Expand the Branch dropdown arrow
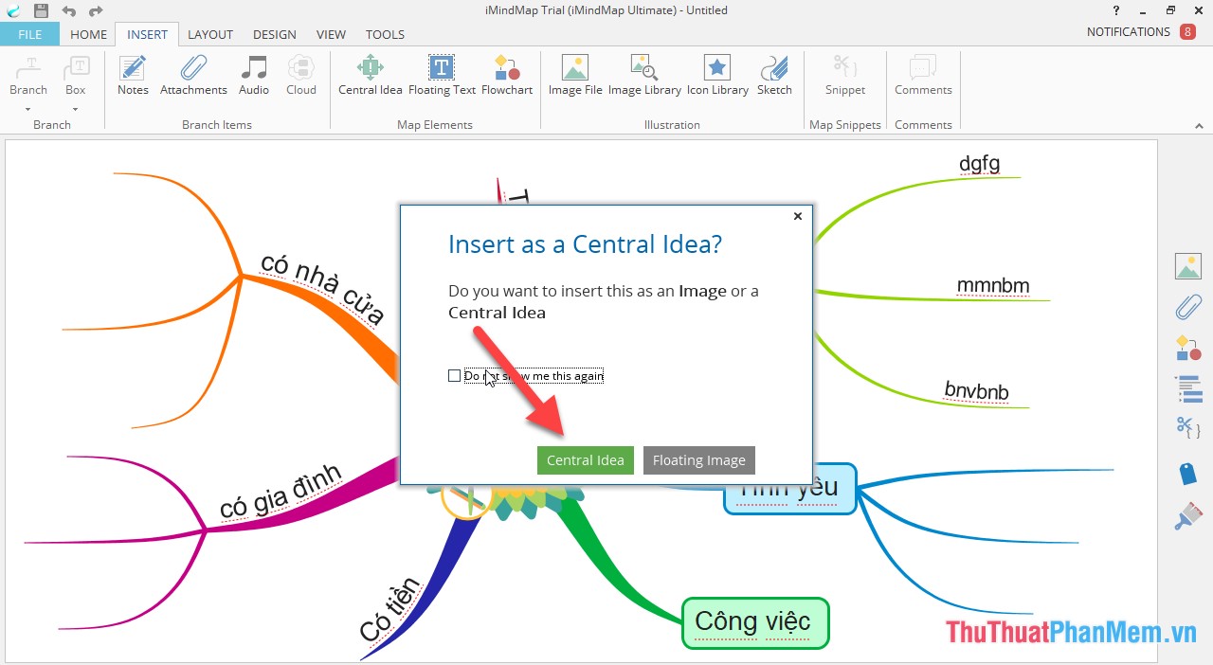Image resolution: width=1213 pixels, height=665 pixels. click(x=27, y=110)
